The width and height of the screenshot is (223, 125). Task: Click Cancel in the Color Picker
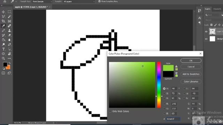191,67
